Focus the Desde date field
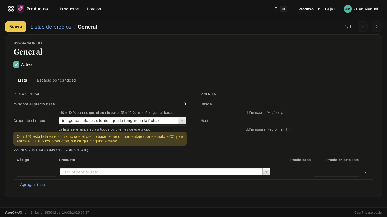Image resolution: width=387 pixels, height=217 pixels. (x=309, y=104)
